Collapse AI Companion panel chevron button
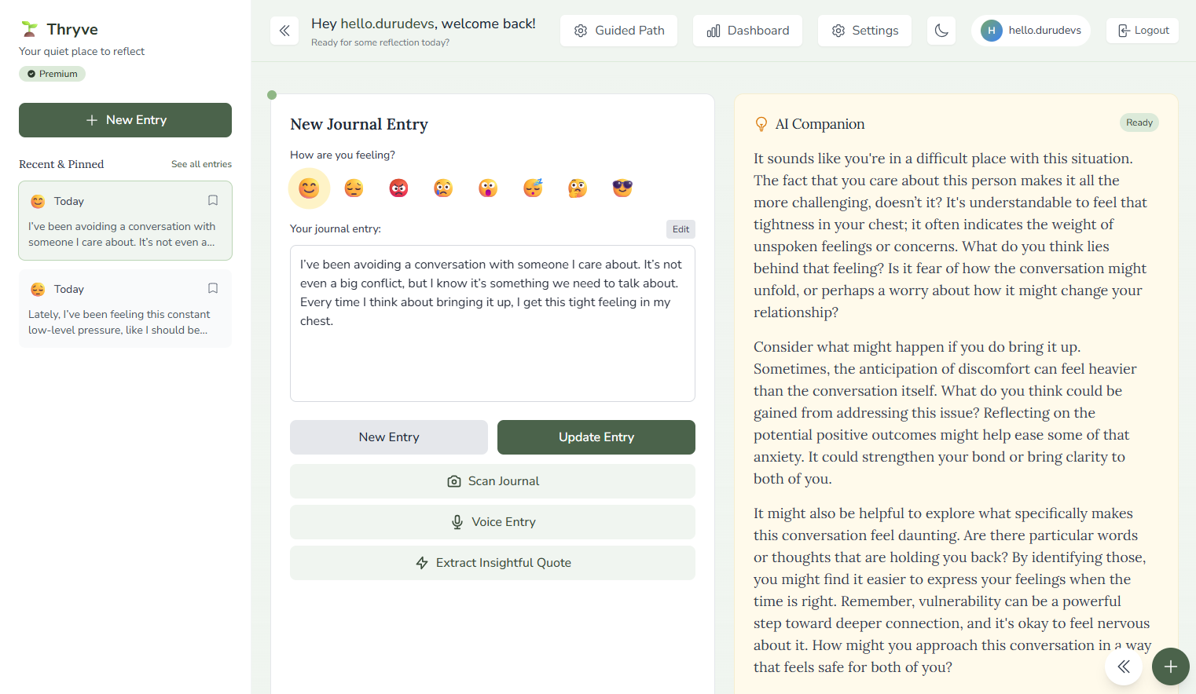This screenshot has width=1196, height=694. pyautogui.click(x=1124, y=667)
